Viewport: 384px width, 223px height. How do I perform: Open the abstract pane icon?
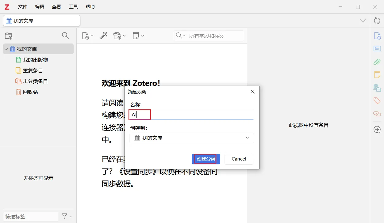tap(377, 49)
